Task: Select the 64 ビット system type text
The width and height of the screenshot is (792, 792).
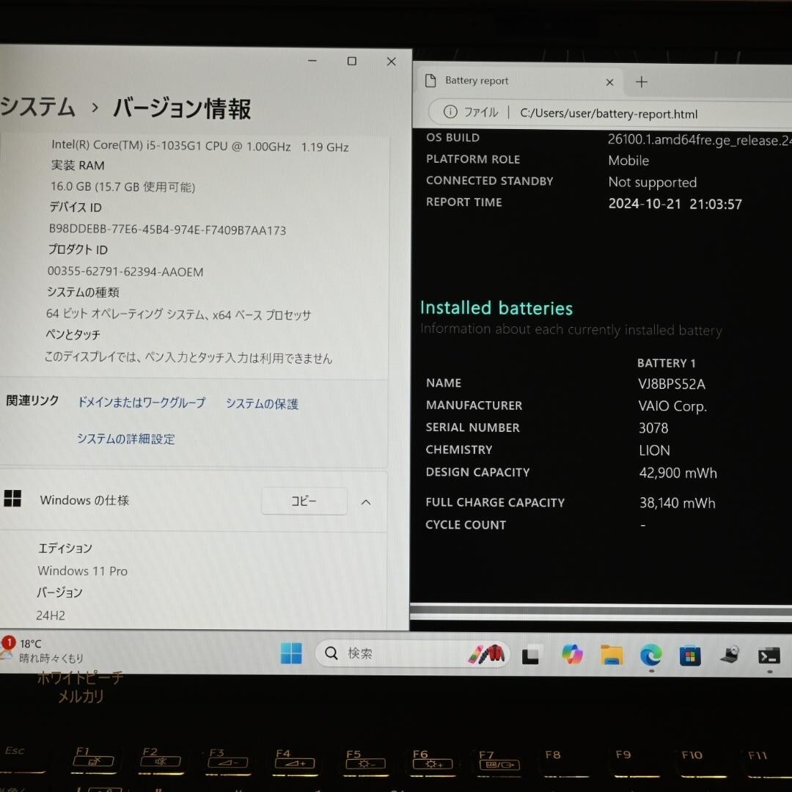Action: 178,314
